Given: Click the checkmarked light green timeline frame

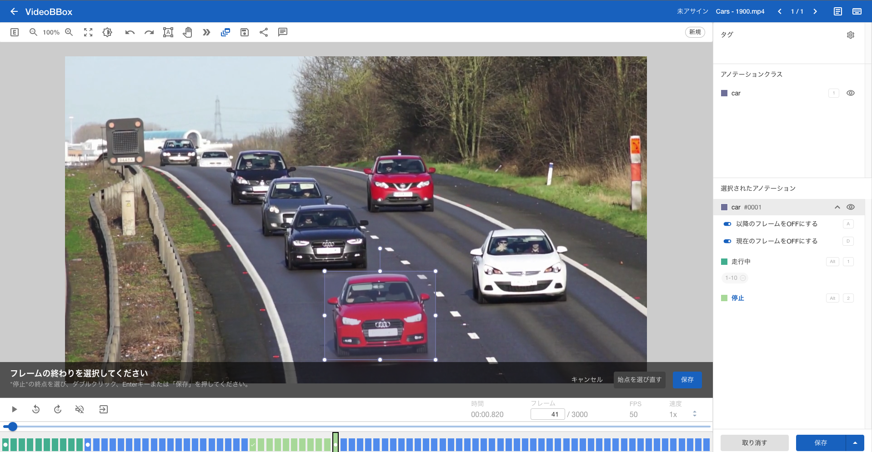Looking at the screenshot, I should tap(253, 445).
